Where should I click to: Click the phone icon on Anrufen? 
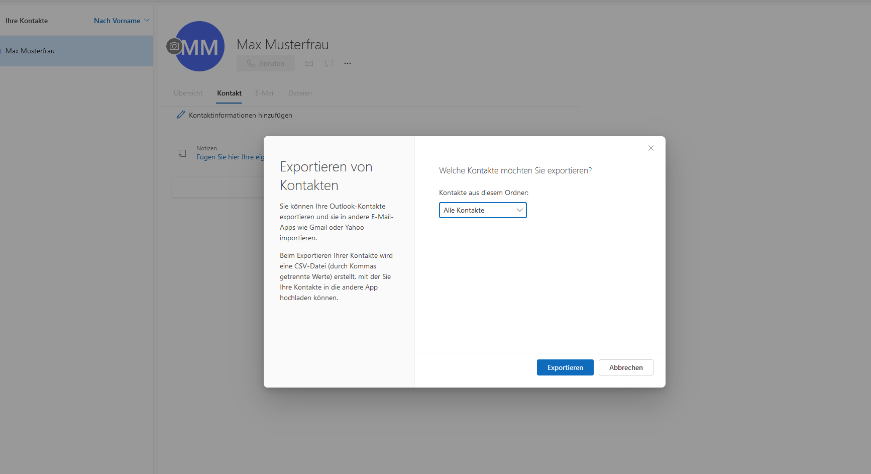click(x=251, y=63)
